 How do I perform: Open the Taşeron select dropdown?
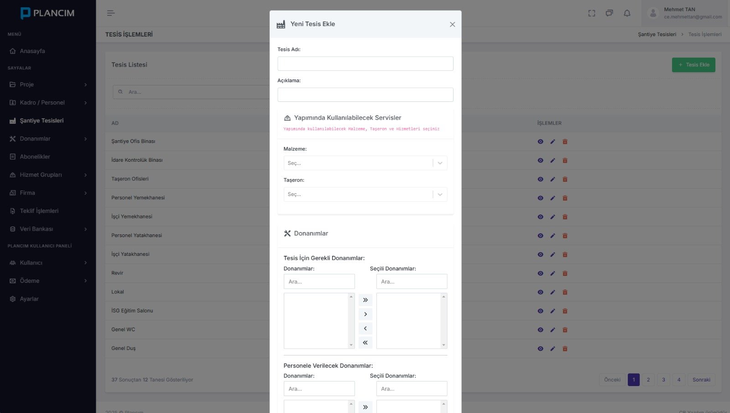(x=365, y=194)
